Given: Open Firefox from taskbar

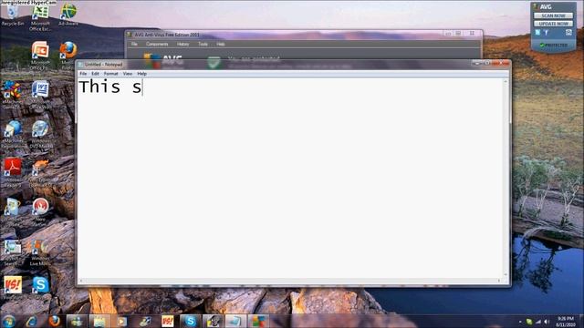Looking at the screenshot, I should (x=55, y=321).
